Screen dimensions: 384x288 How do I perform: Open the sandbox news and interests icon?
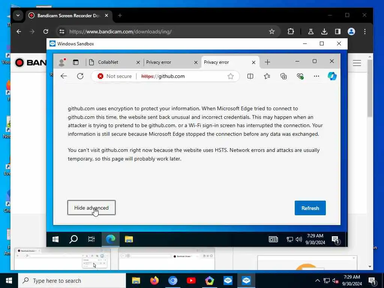[273, 239]
